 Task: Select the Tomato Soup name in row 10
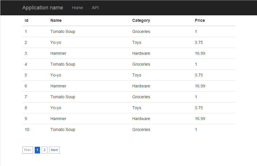63,130
